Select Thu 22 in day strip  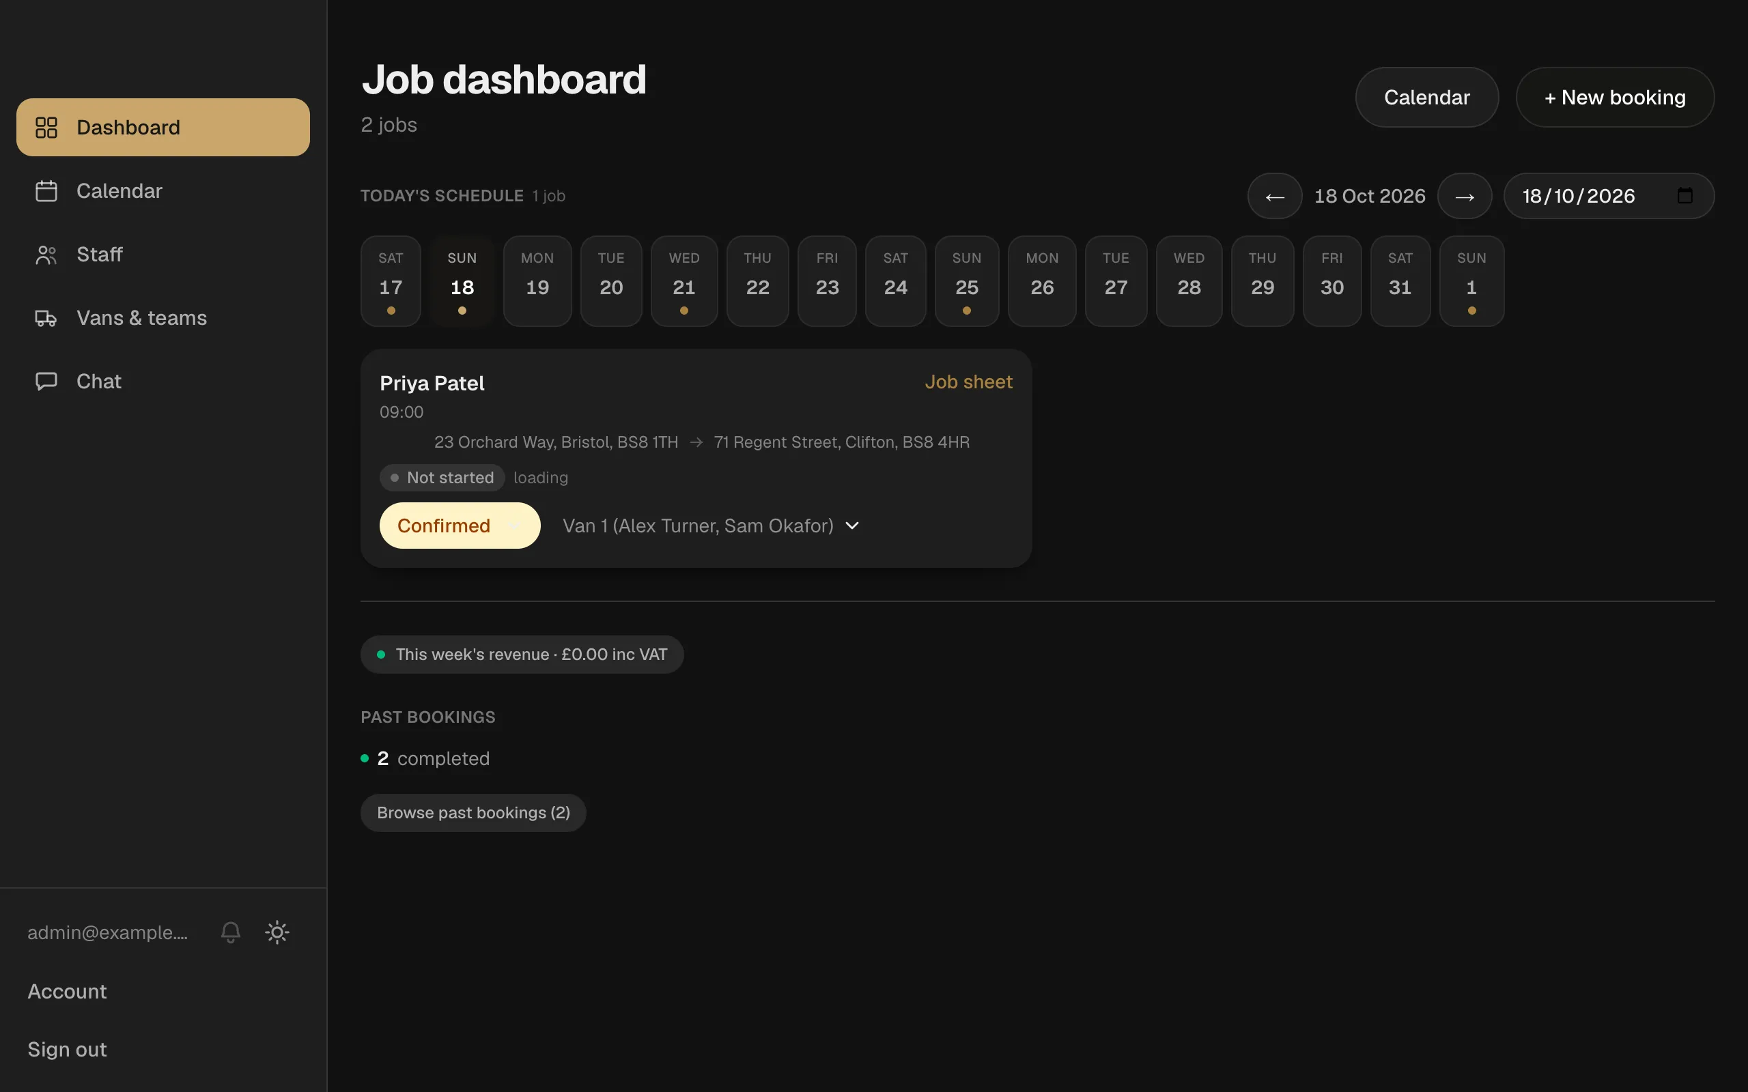758,281
